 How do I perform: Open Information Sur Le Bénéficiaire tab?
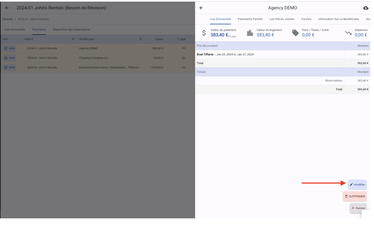click(338, 19)
